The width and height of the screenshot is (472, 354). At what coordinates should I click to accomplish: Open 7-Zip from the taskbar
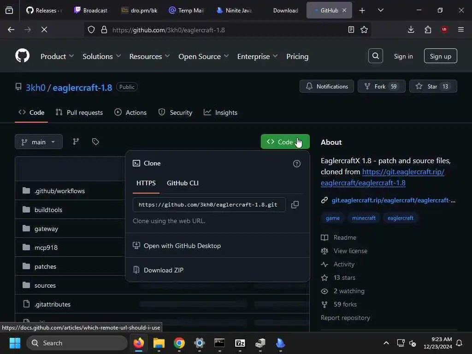coord(240,343)
